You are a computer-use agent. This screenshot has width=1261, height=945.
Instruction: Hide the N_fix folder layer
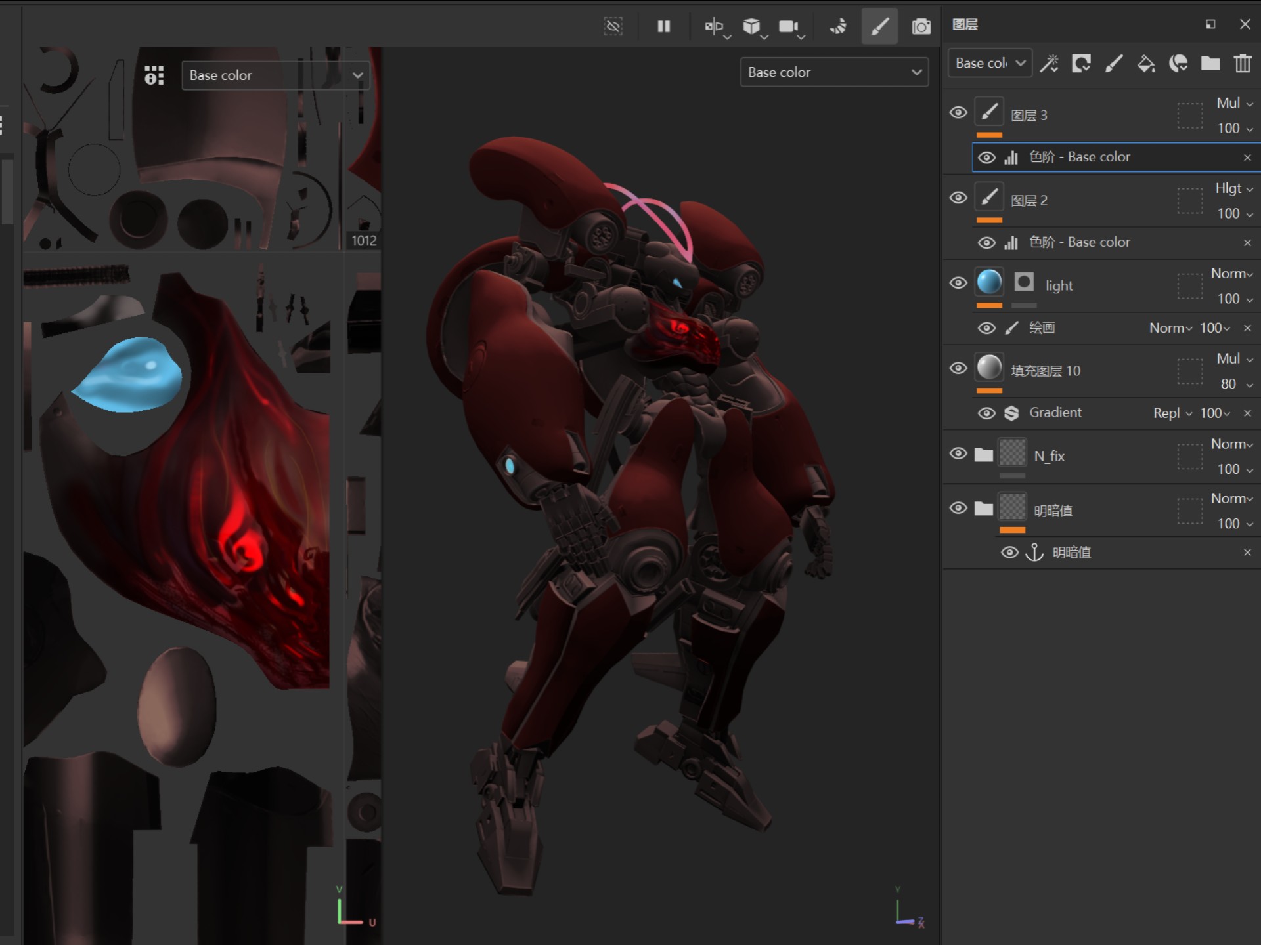pyautogui.click(x=958, y=454)
